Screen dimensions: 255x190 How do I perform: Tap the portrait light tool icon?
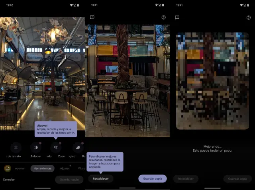click(16, 147)
